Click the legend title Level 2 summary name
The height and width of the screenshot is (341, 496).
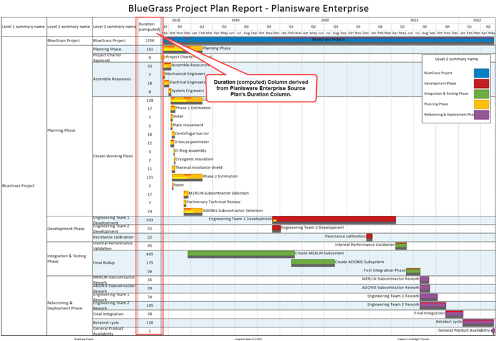456,59
